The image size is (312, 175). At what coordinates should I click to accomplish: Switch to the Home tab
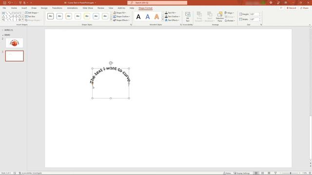click(14, 8)
